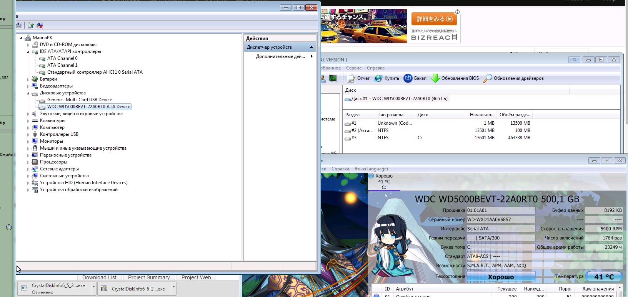Click the firmware field 01.01A01
Viewport: 628px width, 297px height.
click(x=501, y=210)
